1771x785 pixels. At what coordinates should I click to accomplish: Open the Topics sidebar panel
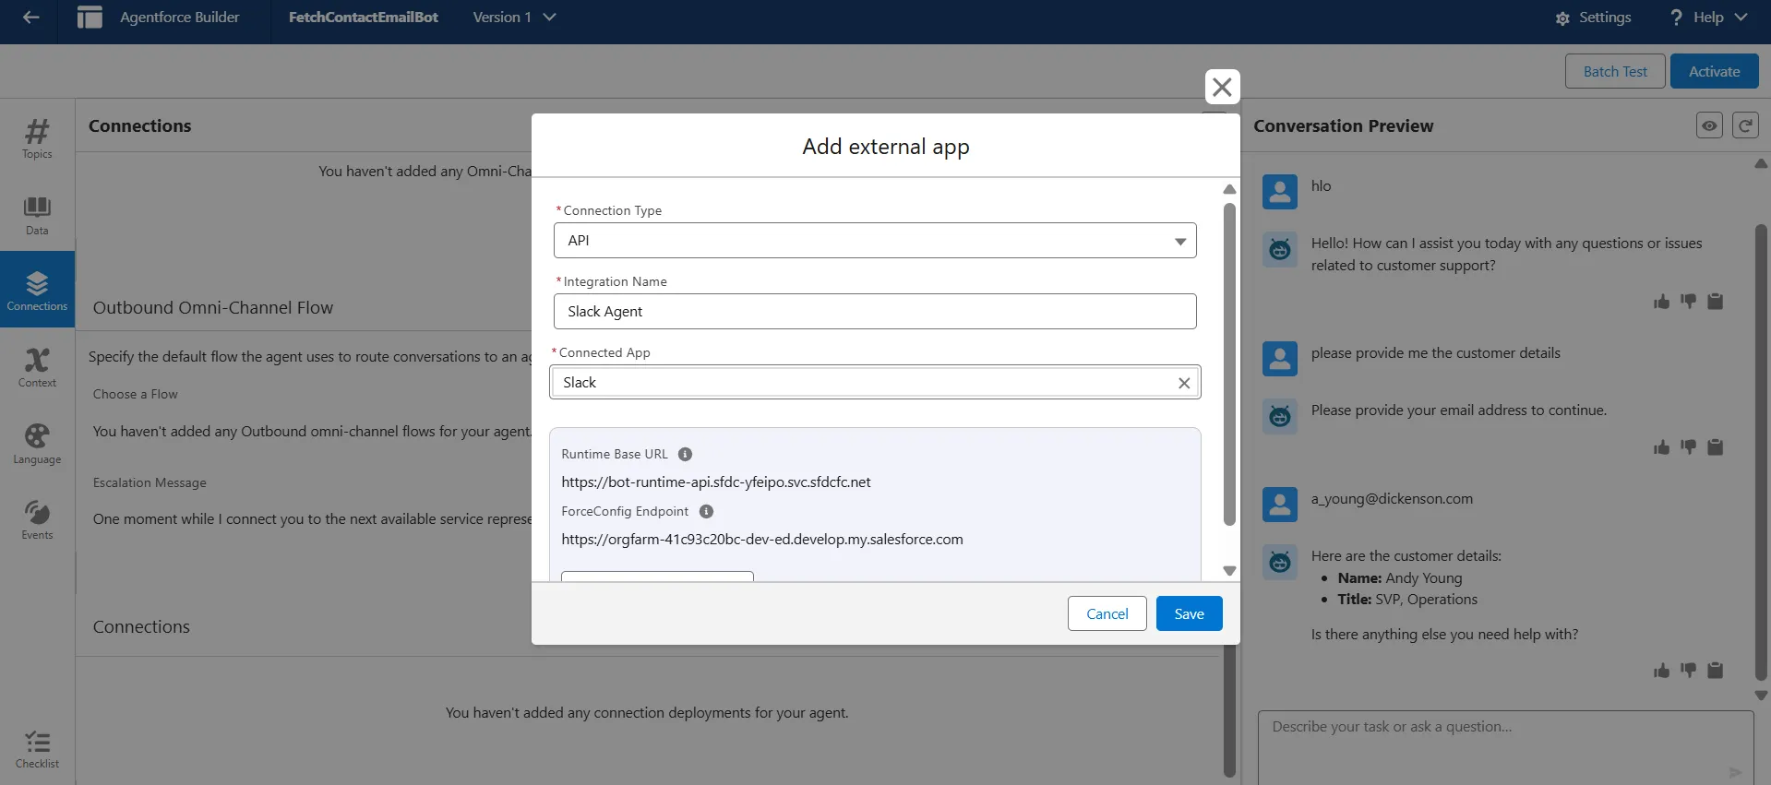coord(37,138)
